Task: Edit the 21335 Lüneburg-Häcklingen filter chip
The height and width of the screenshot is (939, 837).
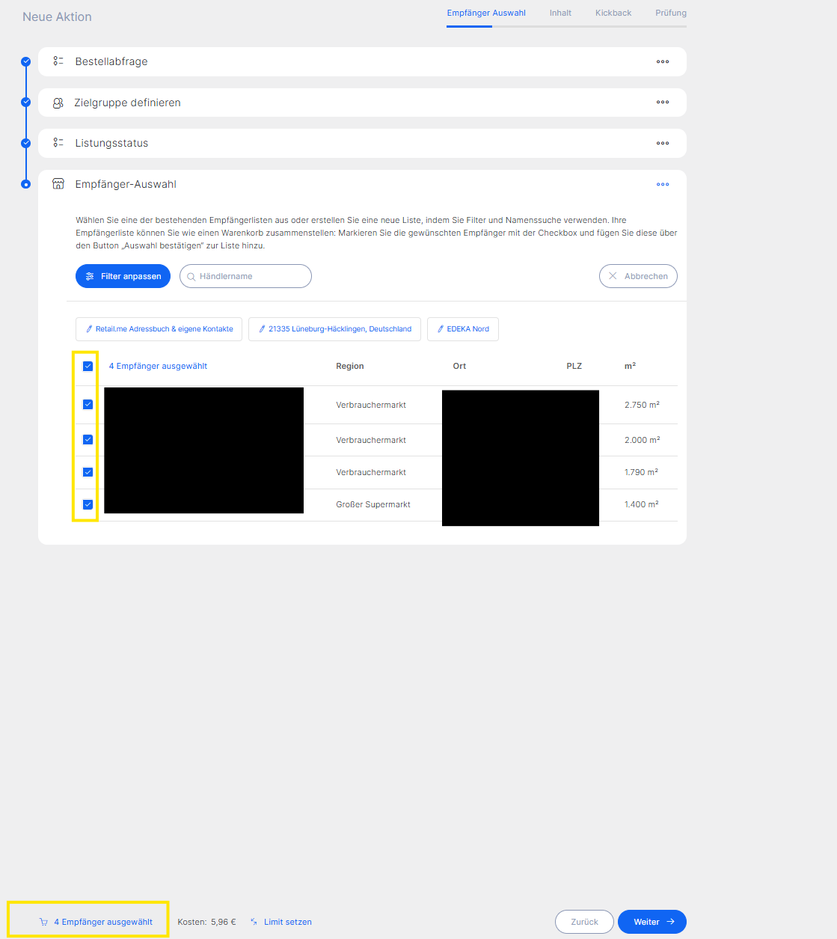Action: pyautogui.click(x=334, y=329)
